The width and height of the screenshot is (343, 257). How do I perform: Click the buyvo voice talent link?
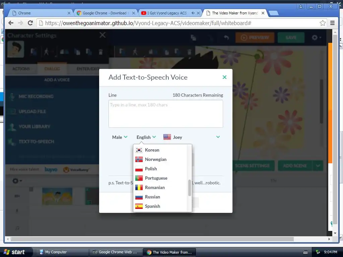coord(51,170)
